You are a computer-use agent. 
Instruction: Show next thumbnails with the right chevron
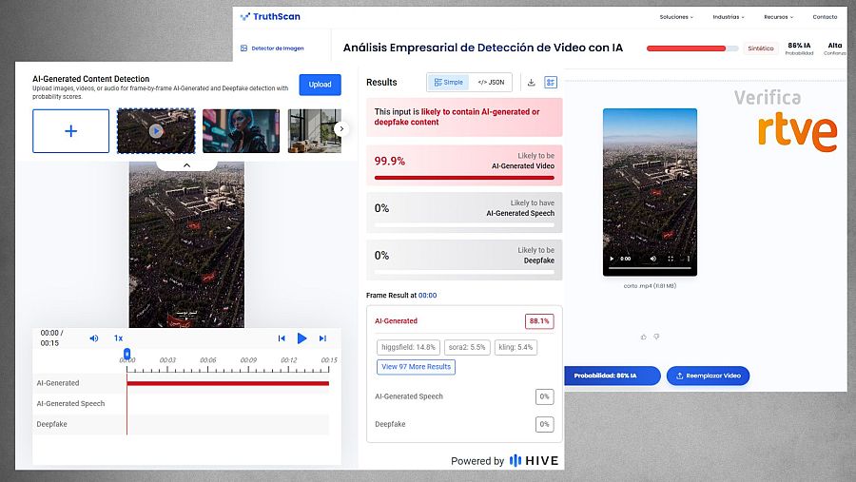point(341,129)
